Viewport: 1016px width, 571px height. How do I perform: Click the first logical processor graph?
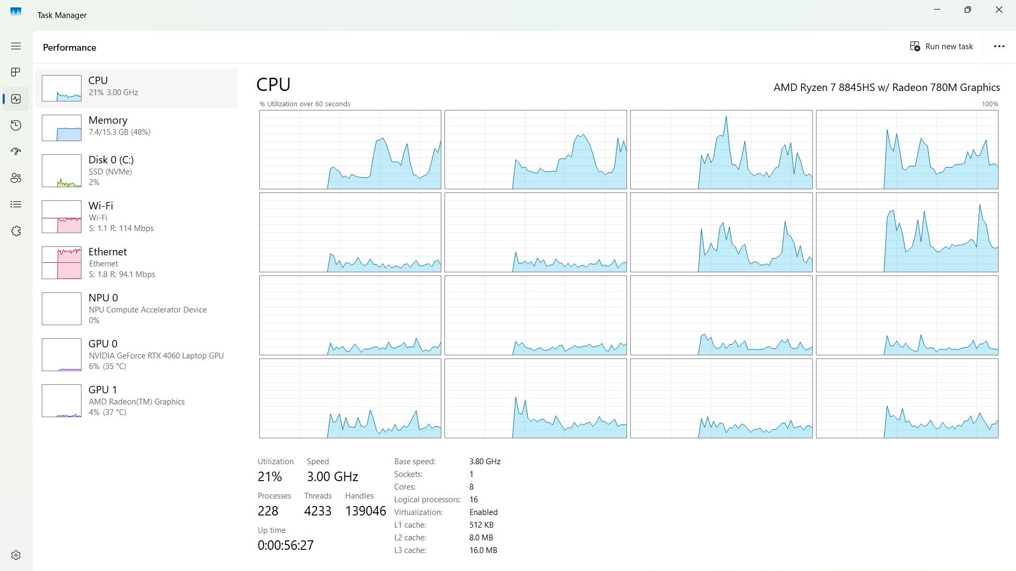[x=350, y=150]
